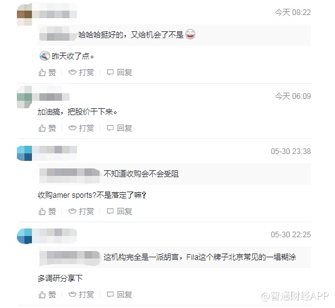Tip the 多调研分享下 comment with 打赏
Image resolution: width=335 pixels, height=308 pixels.
[81, 295]
